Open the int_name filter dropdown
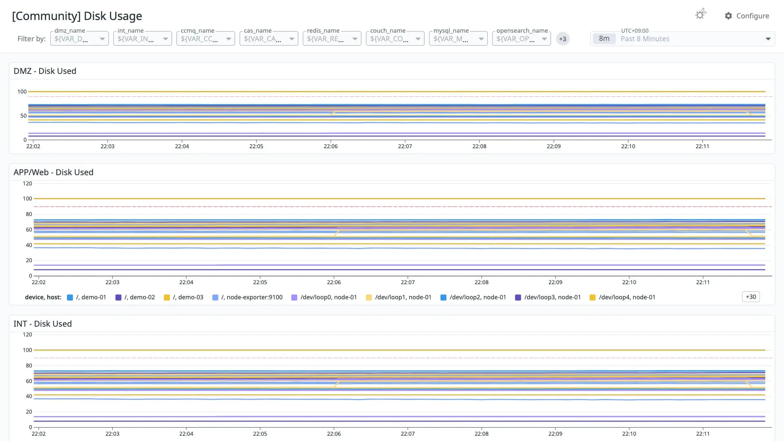Image resolution: width=784 pixels, height=441 pixels. 143,38
